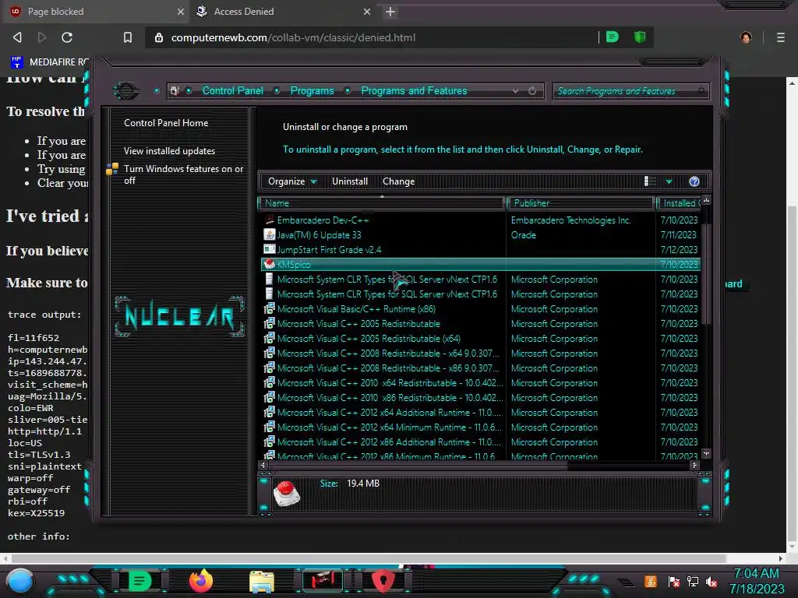
Task: Click the change view icon in toolbar
Action: (650, 181)
